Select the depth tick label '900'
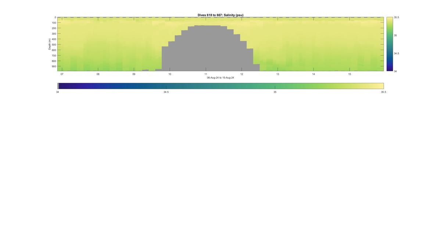Screen dimensions: 441x228 coord(54,67)
